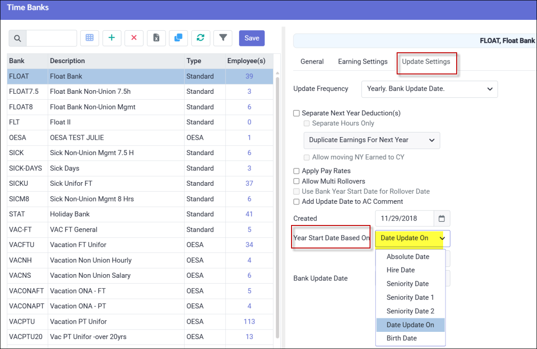Focus the bank search field
Viewport: 537px width, 349px height.
coord(51,38)
